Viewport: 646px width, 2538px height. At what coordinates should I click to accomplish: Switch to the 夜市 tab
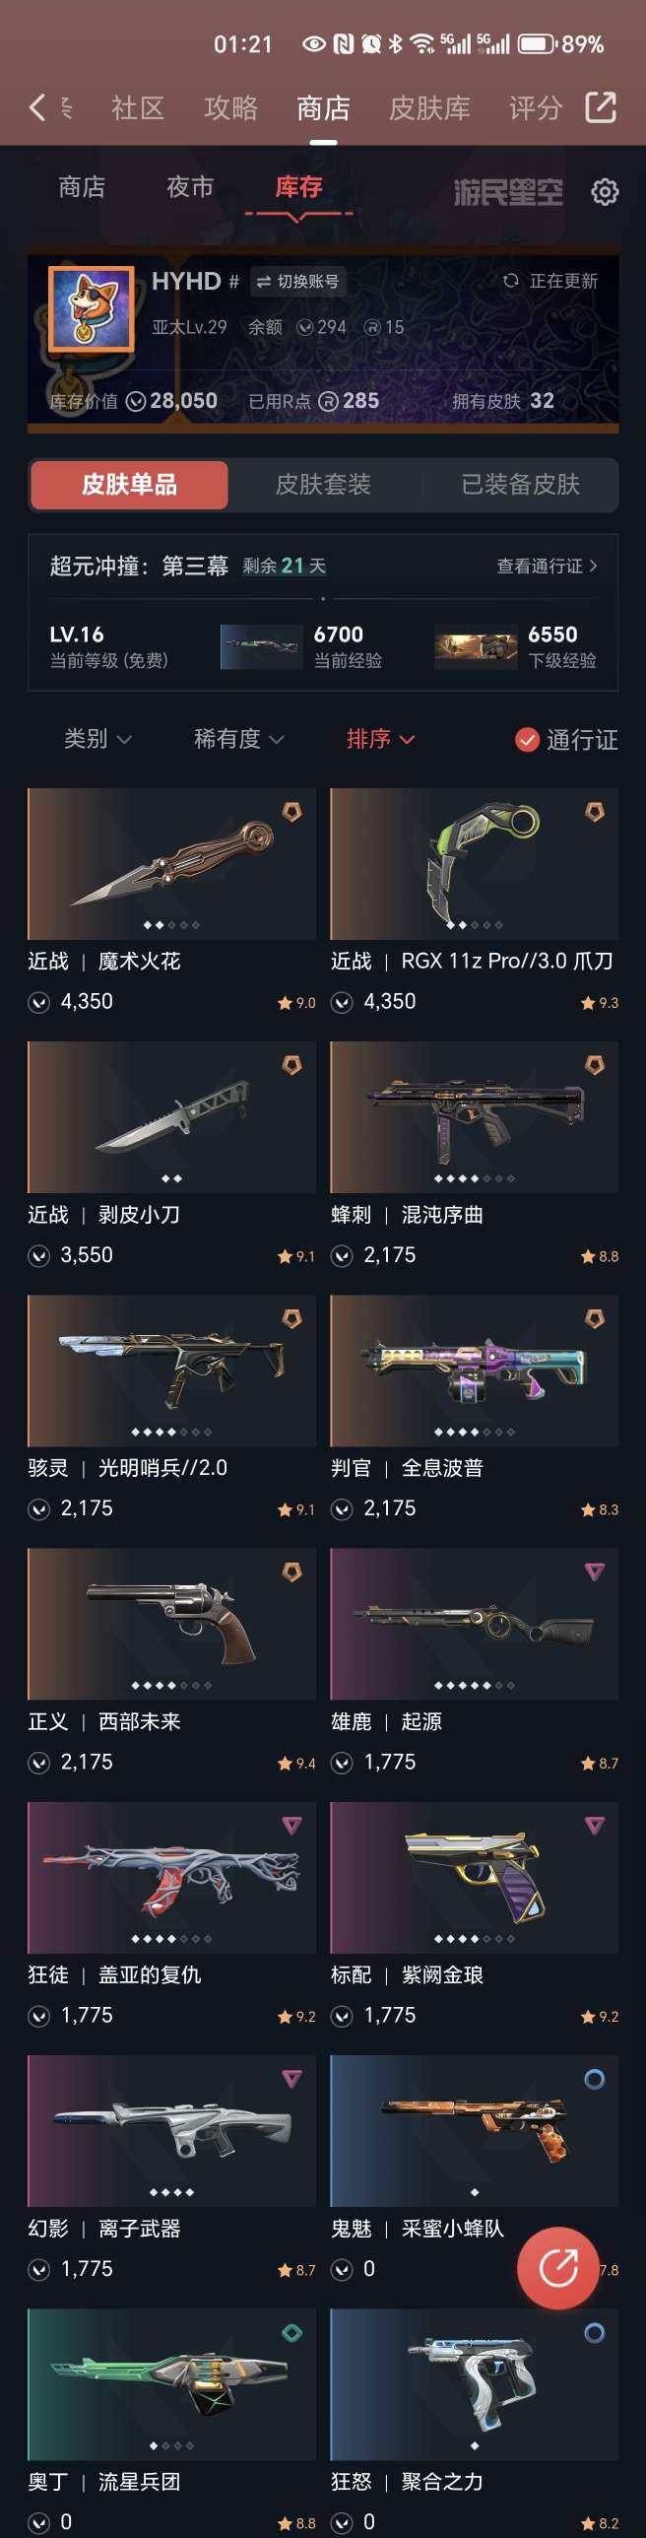tap(190, 187)
